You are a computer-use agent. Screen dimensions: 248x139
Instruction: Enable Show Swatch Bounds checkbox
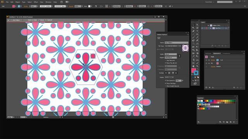point(165,86)
